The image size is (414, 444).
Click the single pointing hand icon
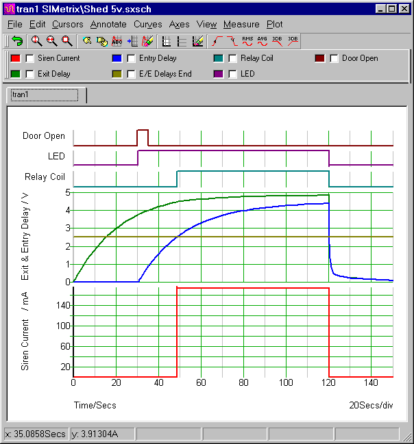coord(87,41)
